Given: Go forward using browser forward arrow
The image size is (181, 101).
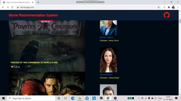Looking at the screenshot, I should (x=8, y=7).
